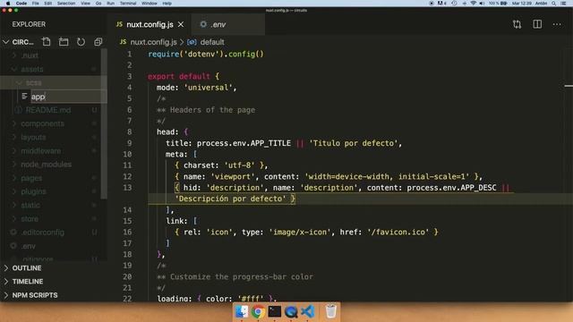
Task: Expand the middleware folder
Action: [14, 151]
